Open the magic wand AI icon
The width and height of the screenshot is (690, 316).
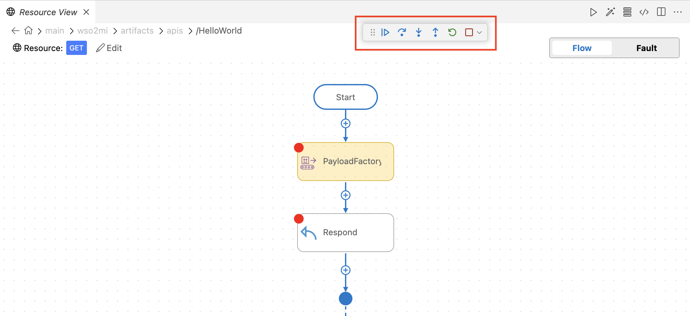[610, 12]
